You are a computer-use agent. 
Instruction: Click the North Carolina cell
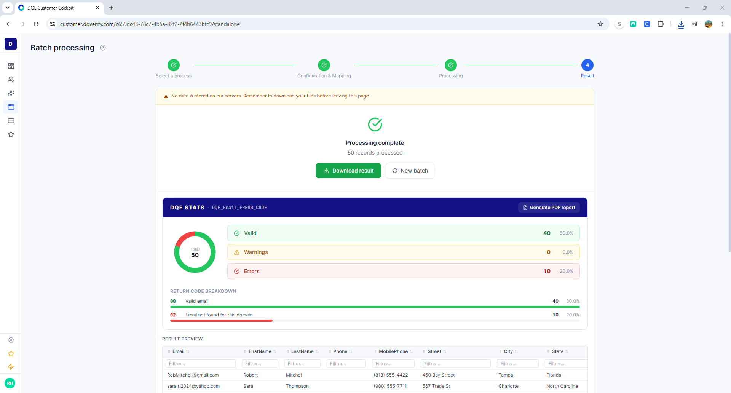(x=562, y=386)
